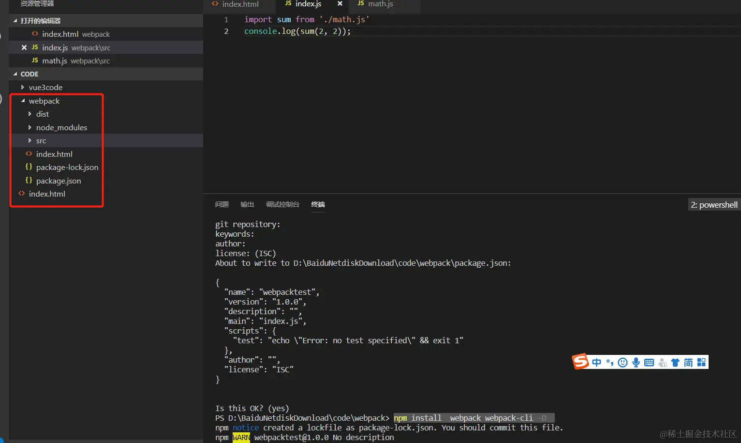Toggle Chinese/English mode in Sogou bar
This screenshot has height=443, width=741.
point(596,362)
